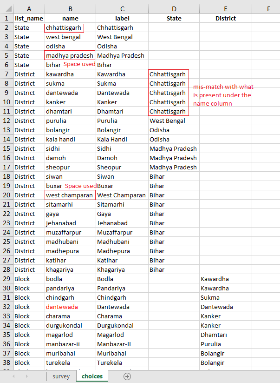Click the list_name header cell
The width and height of the screenshot is (280, 383).
click(x=29, y=18)
